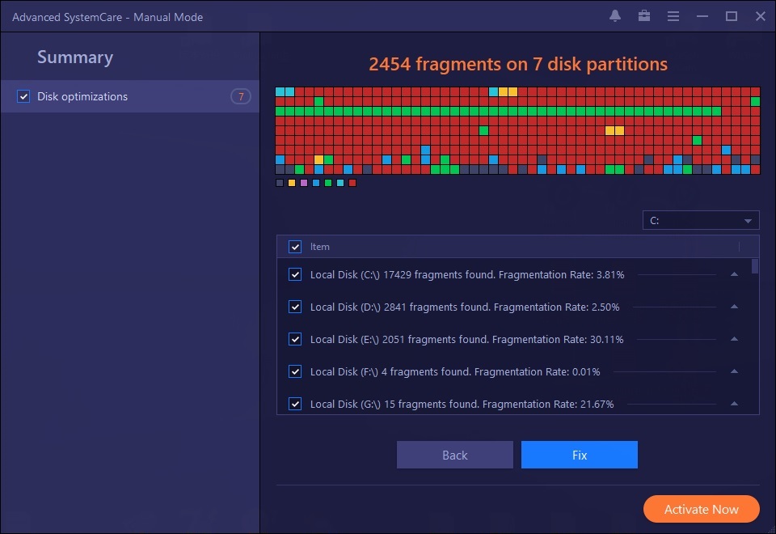
Task: Click the red legend swatch
Action: coord(352,183)
